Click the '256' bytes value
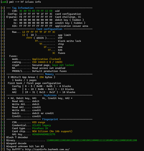The width and height of the screenshot is (144, 151). pos(41,77)
